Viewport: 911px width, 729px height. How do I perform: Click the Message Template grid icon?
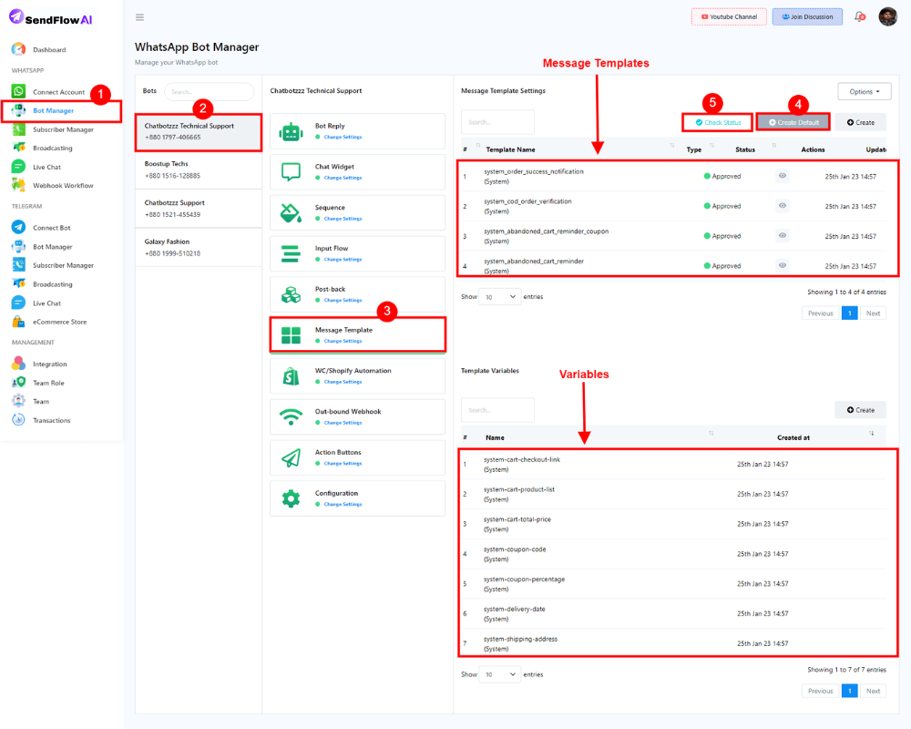[292, 335]
